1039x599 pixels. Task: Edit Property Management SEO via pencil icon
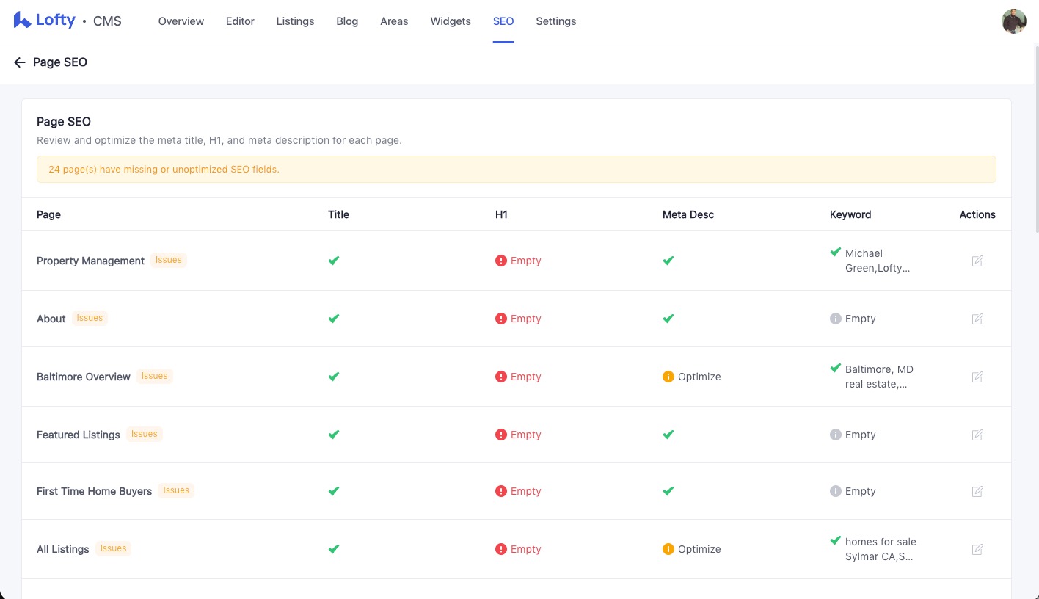coord(977,261)
